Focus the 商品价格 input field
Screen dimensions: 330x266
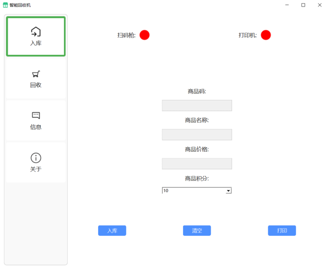[x=197, y=164]
